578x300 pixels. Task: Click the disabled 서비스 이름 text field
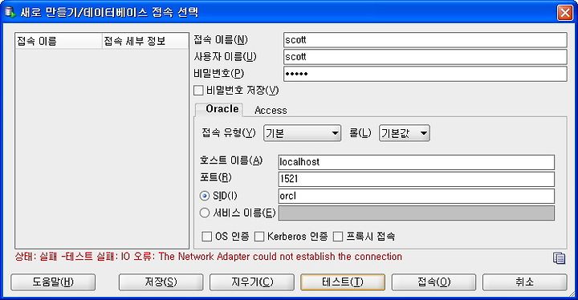point(416,213)
